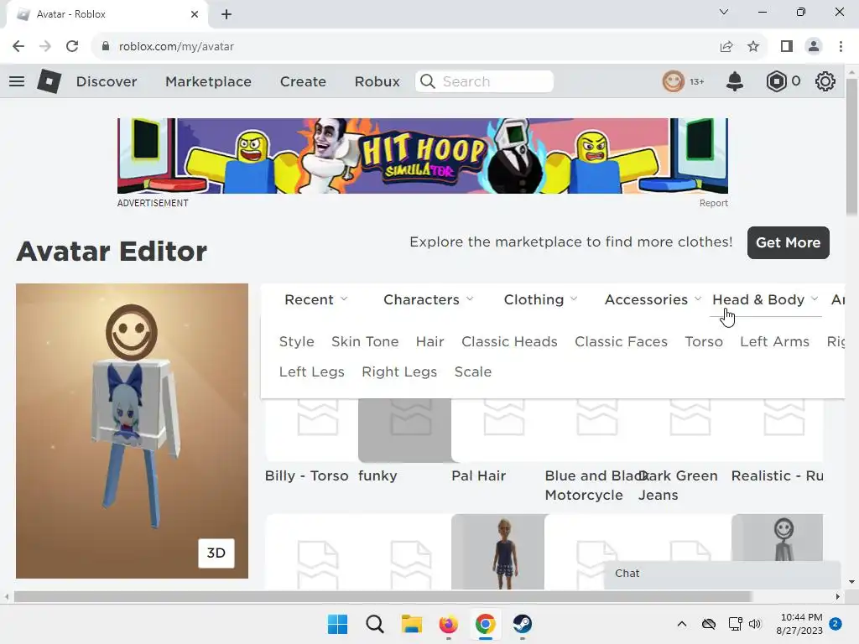Viewport: 859px width, 644px height.
Task: Click the search magnifier icon
Action: (x=427, y=81)
